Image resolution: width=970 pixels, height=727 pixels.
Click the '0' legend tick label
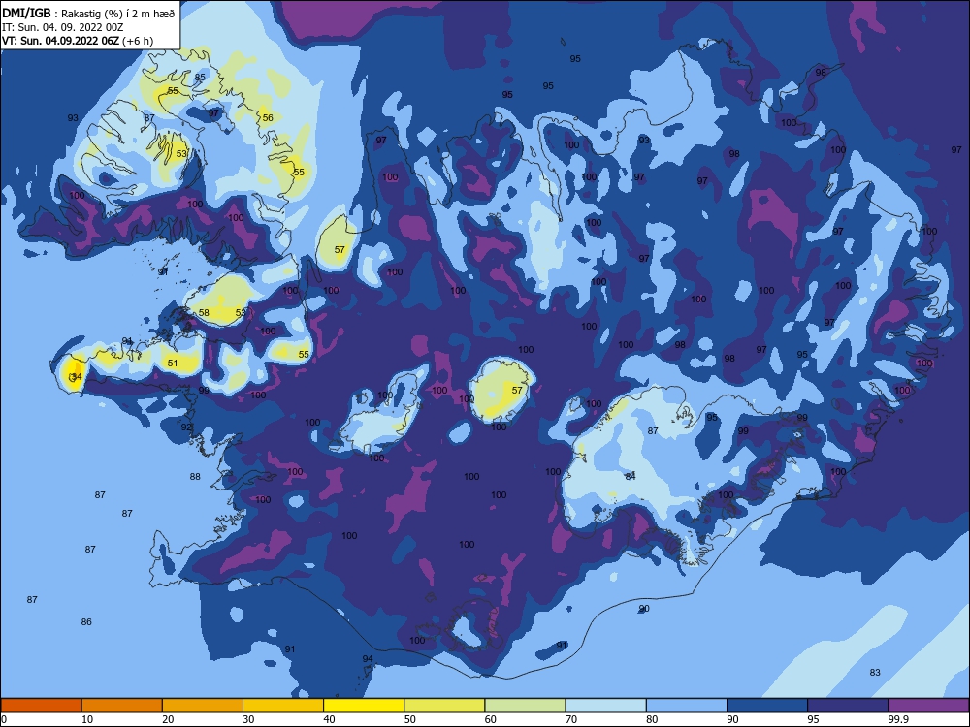(4, 719)
